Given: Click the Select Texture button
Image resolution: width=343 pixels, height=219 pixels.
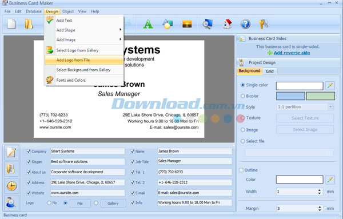Looking at the screenshot, I should click(x=305, y=118).
